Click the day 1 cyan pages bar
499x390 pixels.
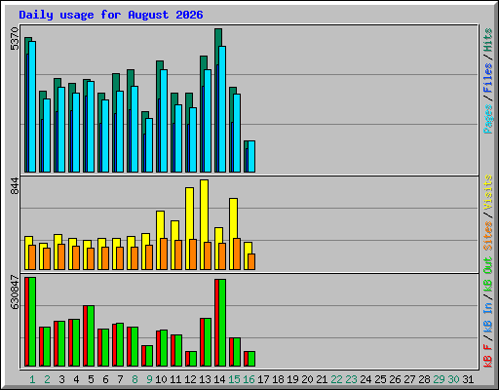[x=32, y=106]
